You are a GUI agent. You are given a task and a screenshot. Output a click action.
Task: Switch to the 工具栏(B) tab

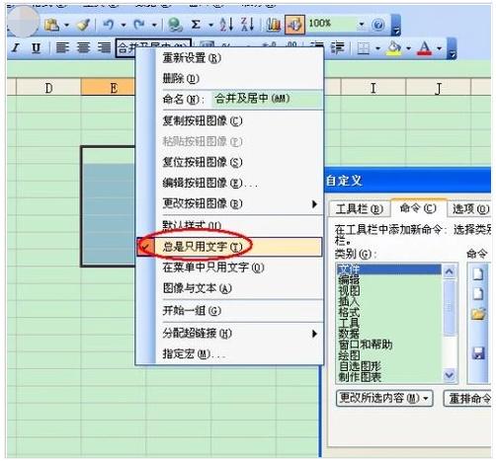point(360,208)
